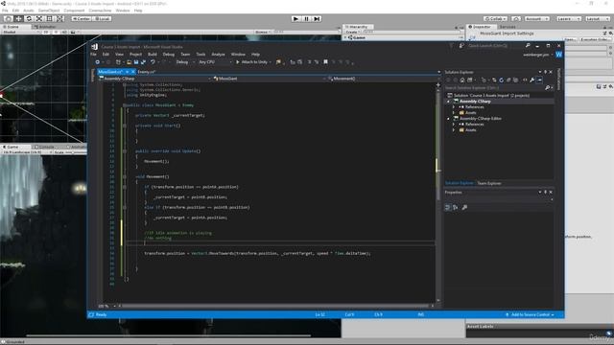Select the Rotate tool in Unity toolbar
This screenshot has height=345, width=614.
coord(29,18)
